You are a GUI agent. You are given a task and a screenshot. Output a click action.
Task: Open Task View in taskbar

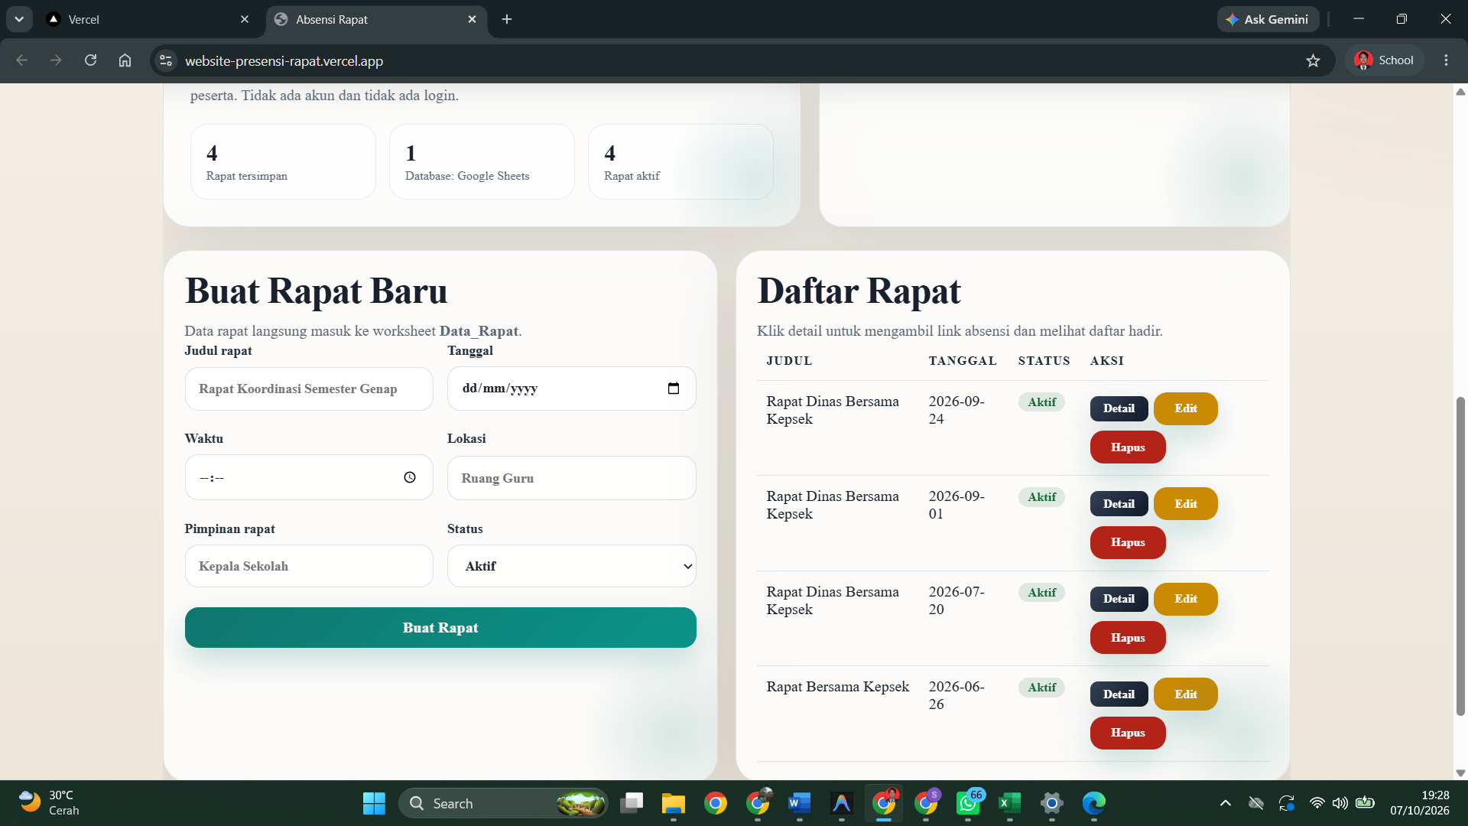(632, 803)
